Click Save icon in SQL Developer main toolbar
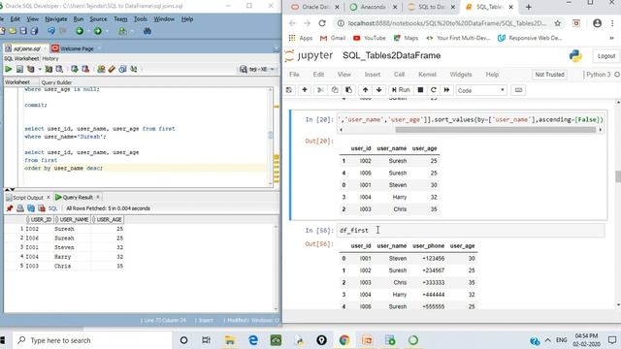This screenshot has width=621, height=349. tap(23, 31)
